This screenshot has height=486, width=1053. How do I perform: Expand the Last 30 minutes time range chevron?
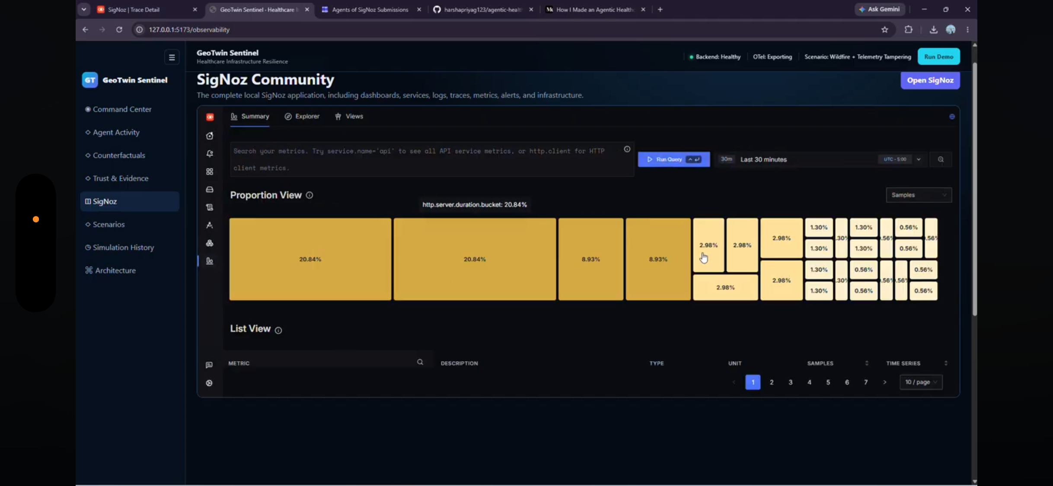(x=919, y=159)
